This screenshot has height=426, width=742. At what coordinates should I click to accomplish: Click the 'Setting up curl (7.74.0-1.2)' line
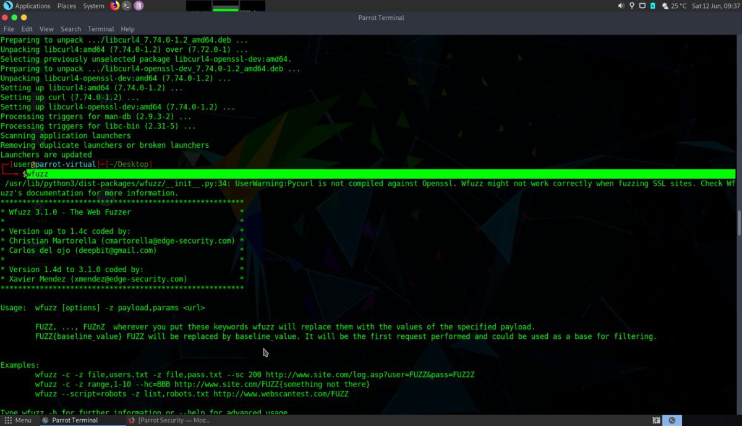click(x=70, y=97)
